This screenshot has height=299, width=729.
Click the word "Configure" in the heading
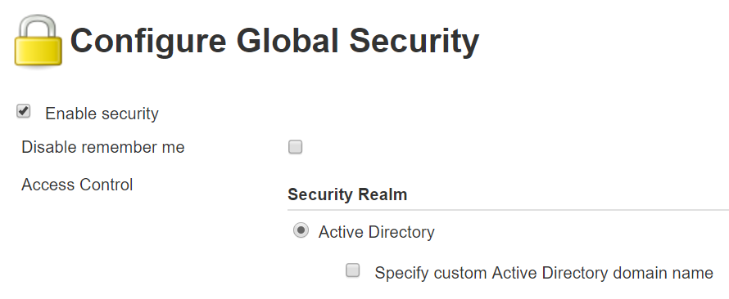[x=148, y=41]
